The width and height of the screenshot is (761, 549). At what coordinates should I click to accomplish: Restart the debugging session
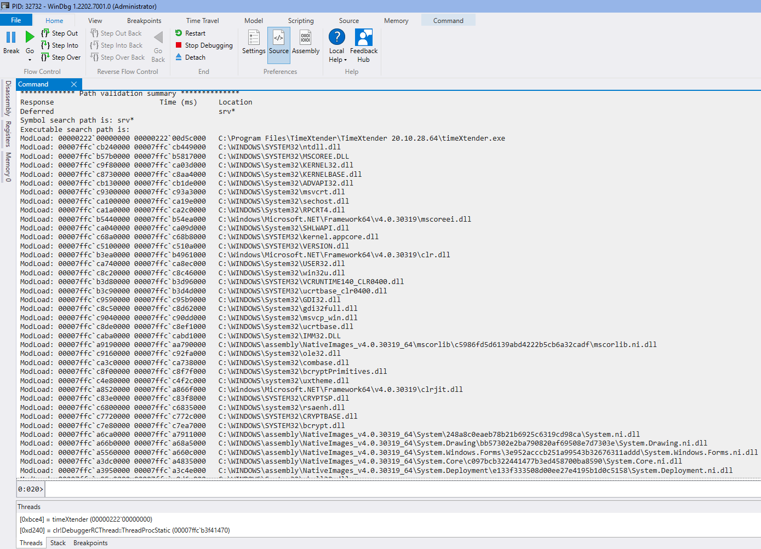[190, 33]
